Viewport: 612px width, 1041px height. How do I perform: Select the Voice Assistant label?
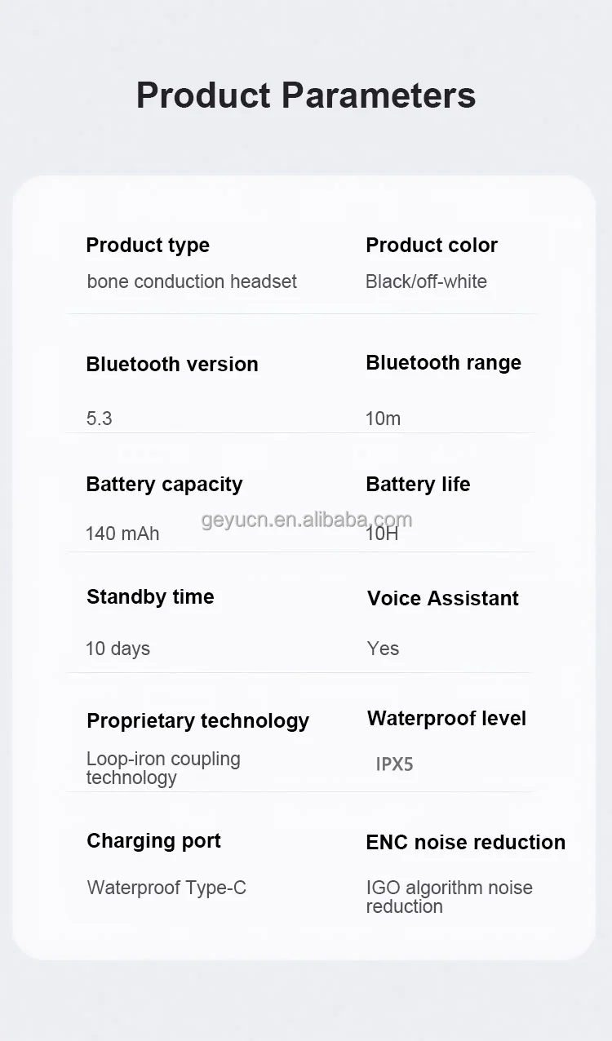443,599
